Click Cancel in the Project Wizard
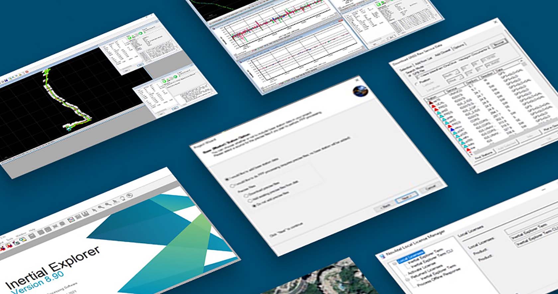This screenshot has height=294, width=558. (431, 187)
